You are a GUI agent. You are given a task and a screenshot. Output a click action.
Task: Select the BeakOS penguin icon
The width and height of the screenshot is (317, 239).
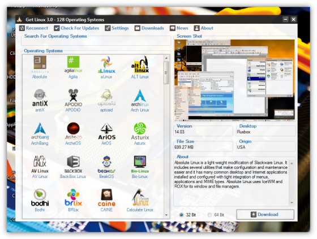pyautogui.click(x=106, y=164)
